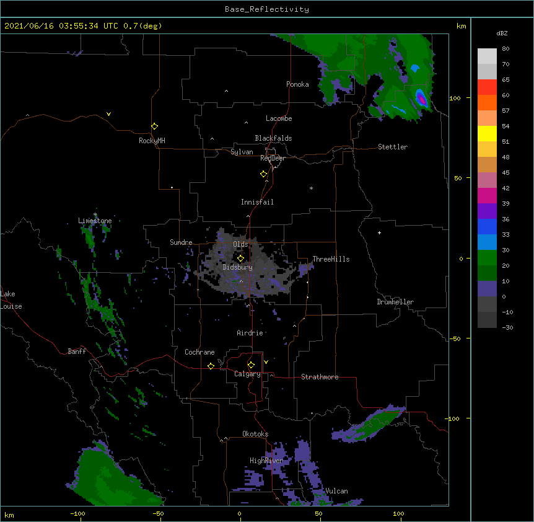This screenshot has width=534, height=522.
Task: Click the Strathmore label
Action: (320, 377)
